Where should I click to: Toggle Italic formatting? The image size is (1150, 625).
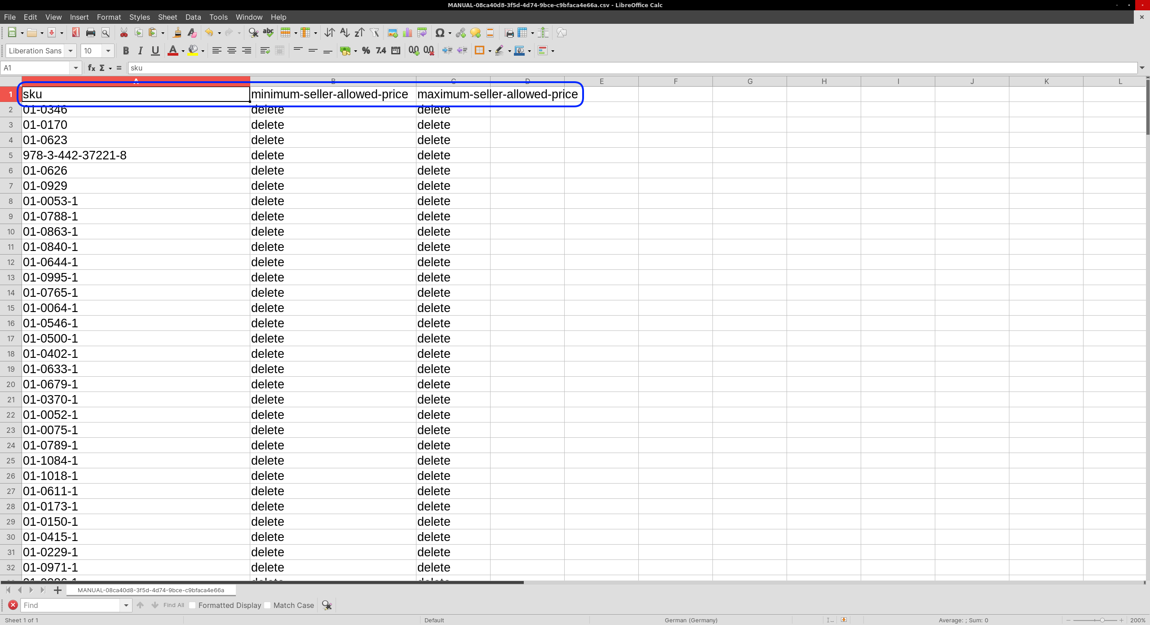pos(141,51)
